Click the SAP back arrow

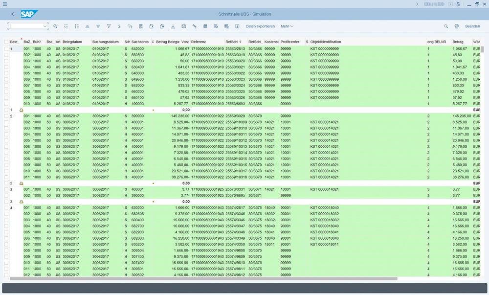tap(12, 14)
